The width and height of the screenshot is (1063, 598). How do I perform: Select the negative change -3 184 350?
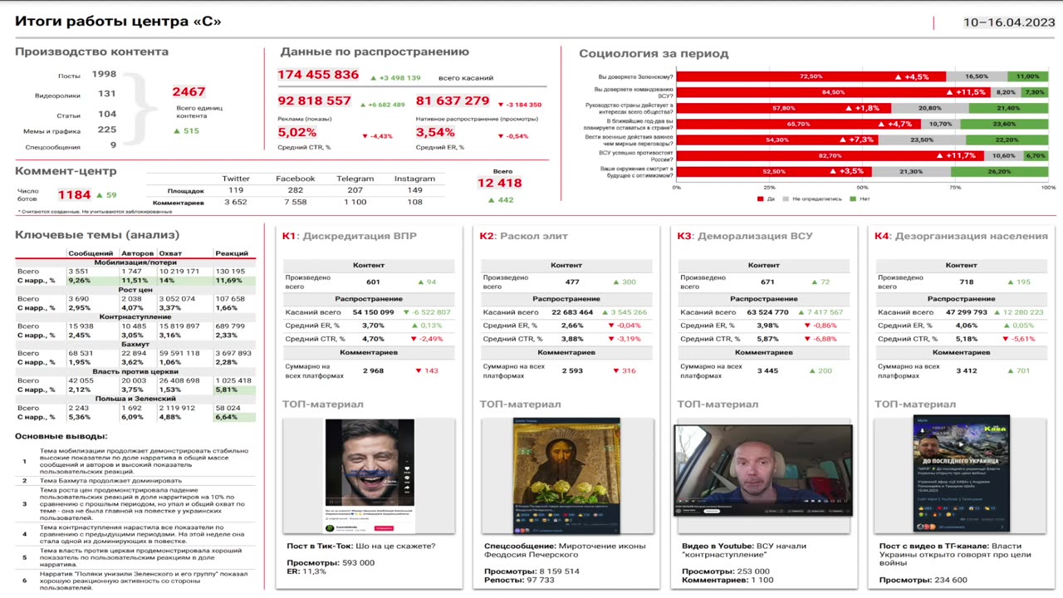pyautogui.click(x=519, y=105)
